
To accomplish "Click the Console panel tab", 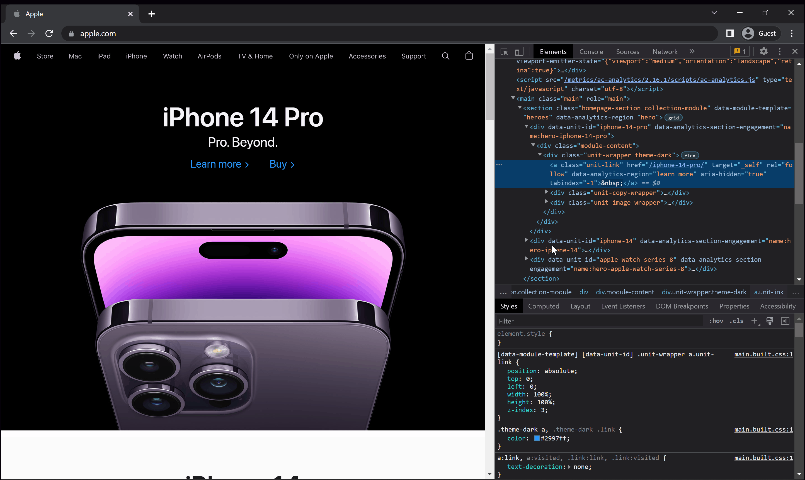I will tap(591, 52).
